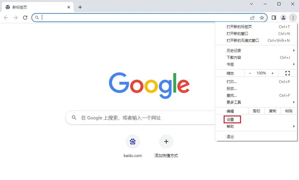Click the 粘贴 paste button

tap(289, 111)
